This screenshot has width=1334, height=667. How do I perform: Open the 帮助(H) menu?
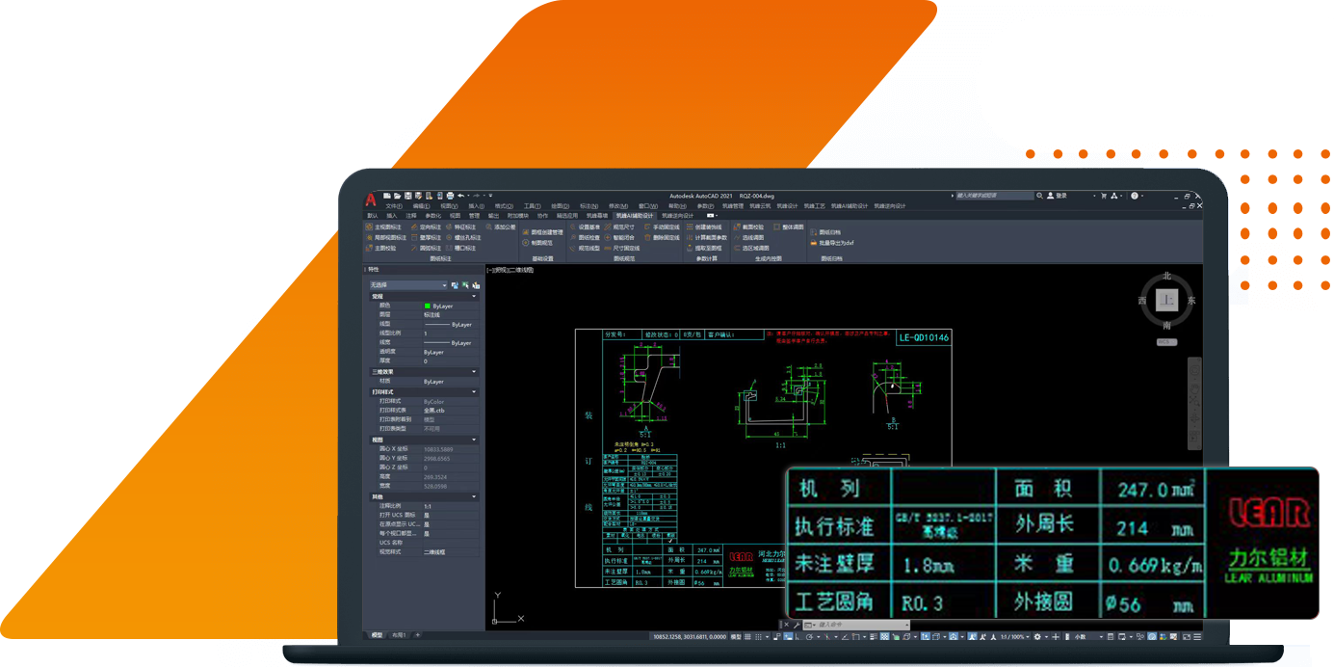677,206
